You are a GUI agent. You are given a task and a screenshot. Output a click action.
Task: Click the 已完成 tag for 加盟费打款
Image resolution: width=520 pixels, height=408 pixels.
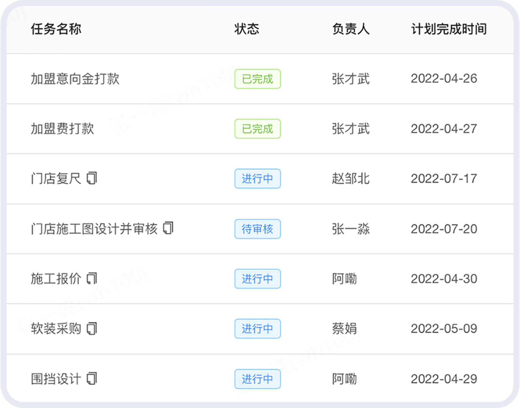[x=257, y=129]
